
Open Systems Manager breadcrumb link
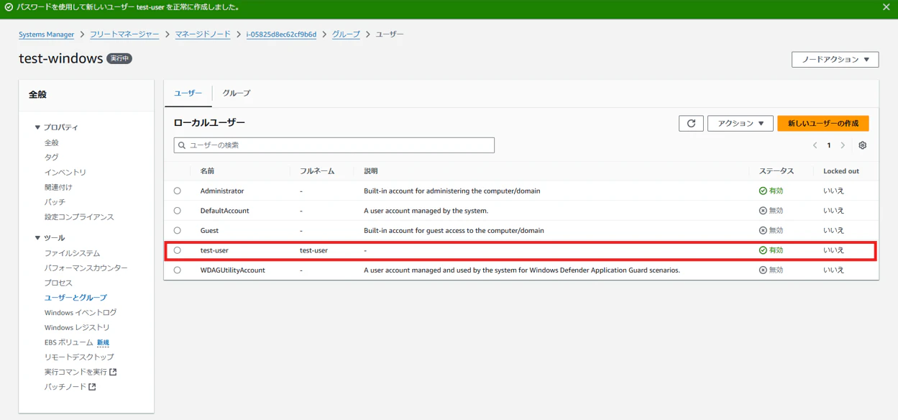47,35
